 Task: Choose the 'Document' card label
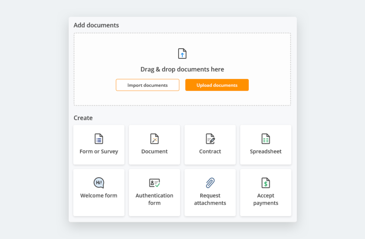154,152
